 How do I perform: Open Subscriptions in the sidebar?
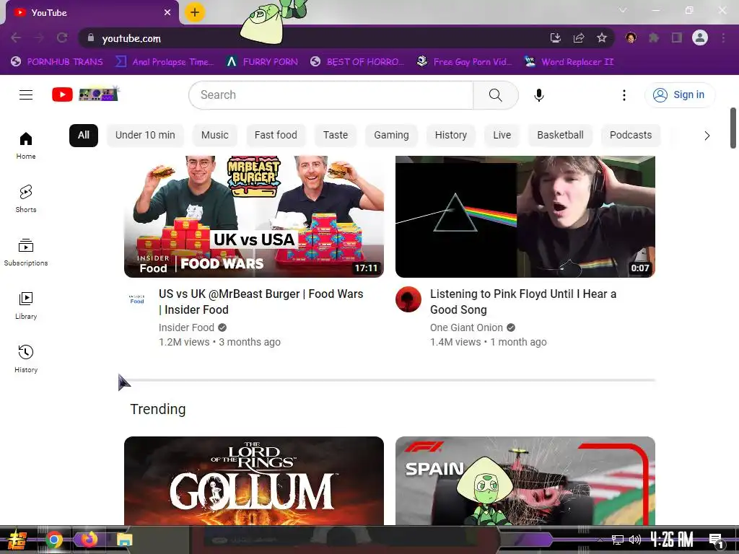(x=26, y=252)
